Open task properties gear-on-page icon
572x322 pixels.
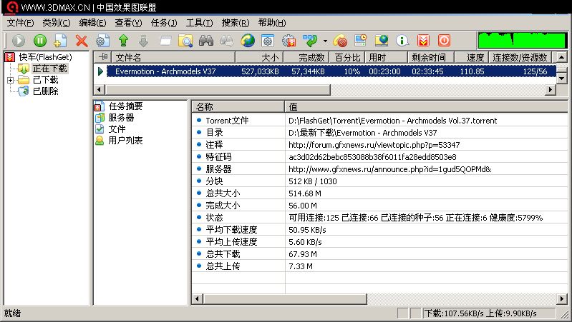click(x=102, y=41)
